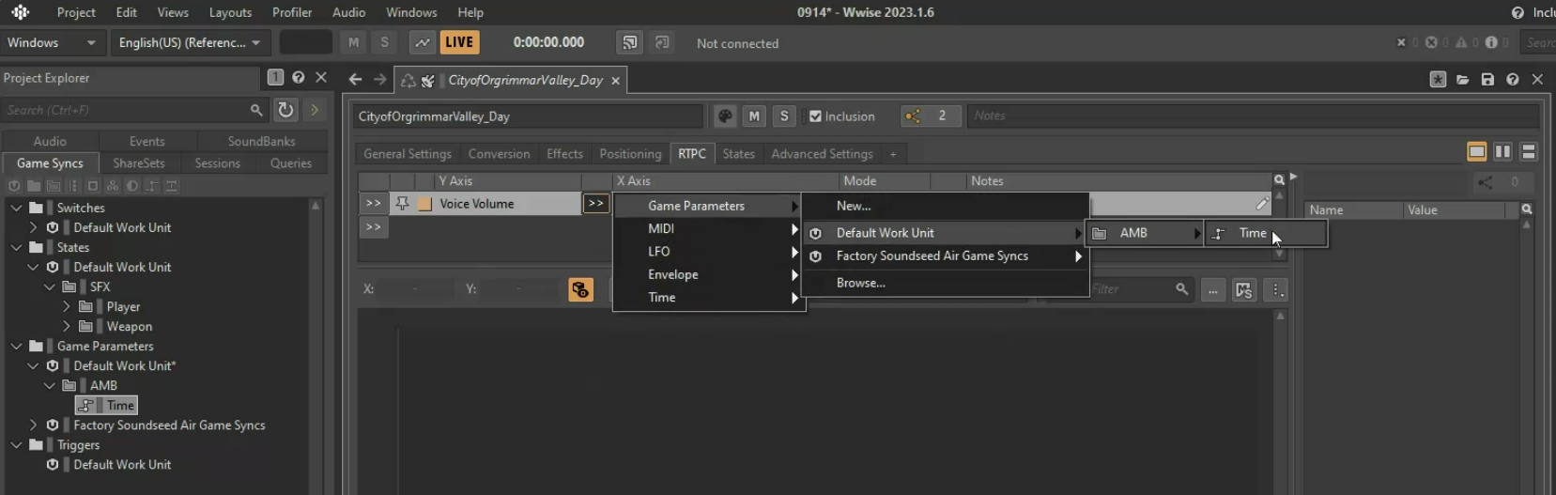Choose Browse... in the submenu

point(946,283)
